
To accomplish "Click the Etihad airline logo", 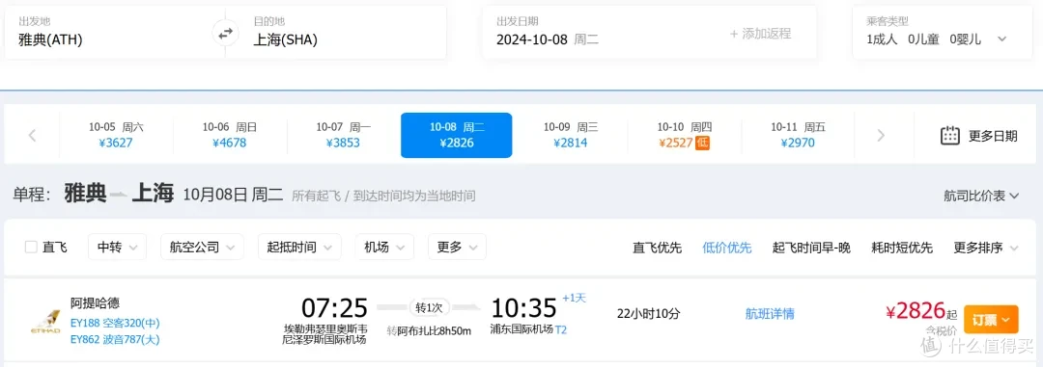I will pos(45,322).
